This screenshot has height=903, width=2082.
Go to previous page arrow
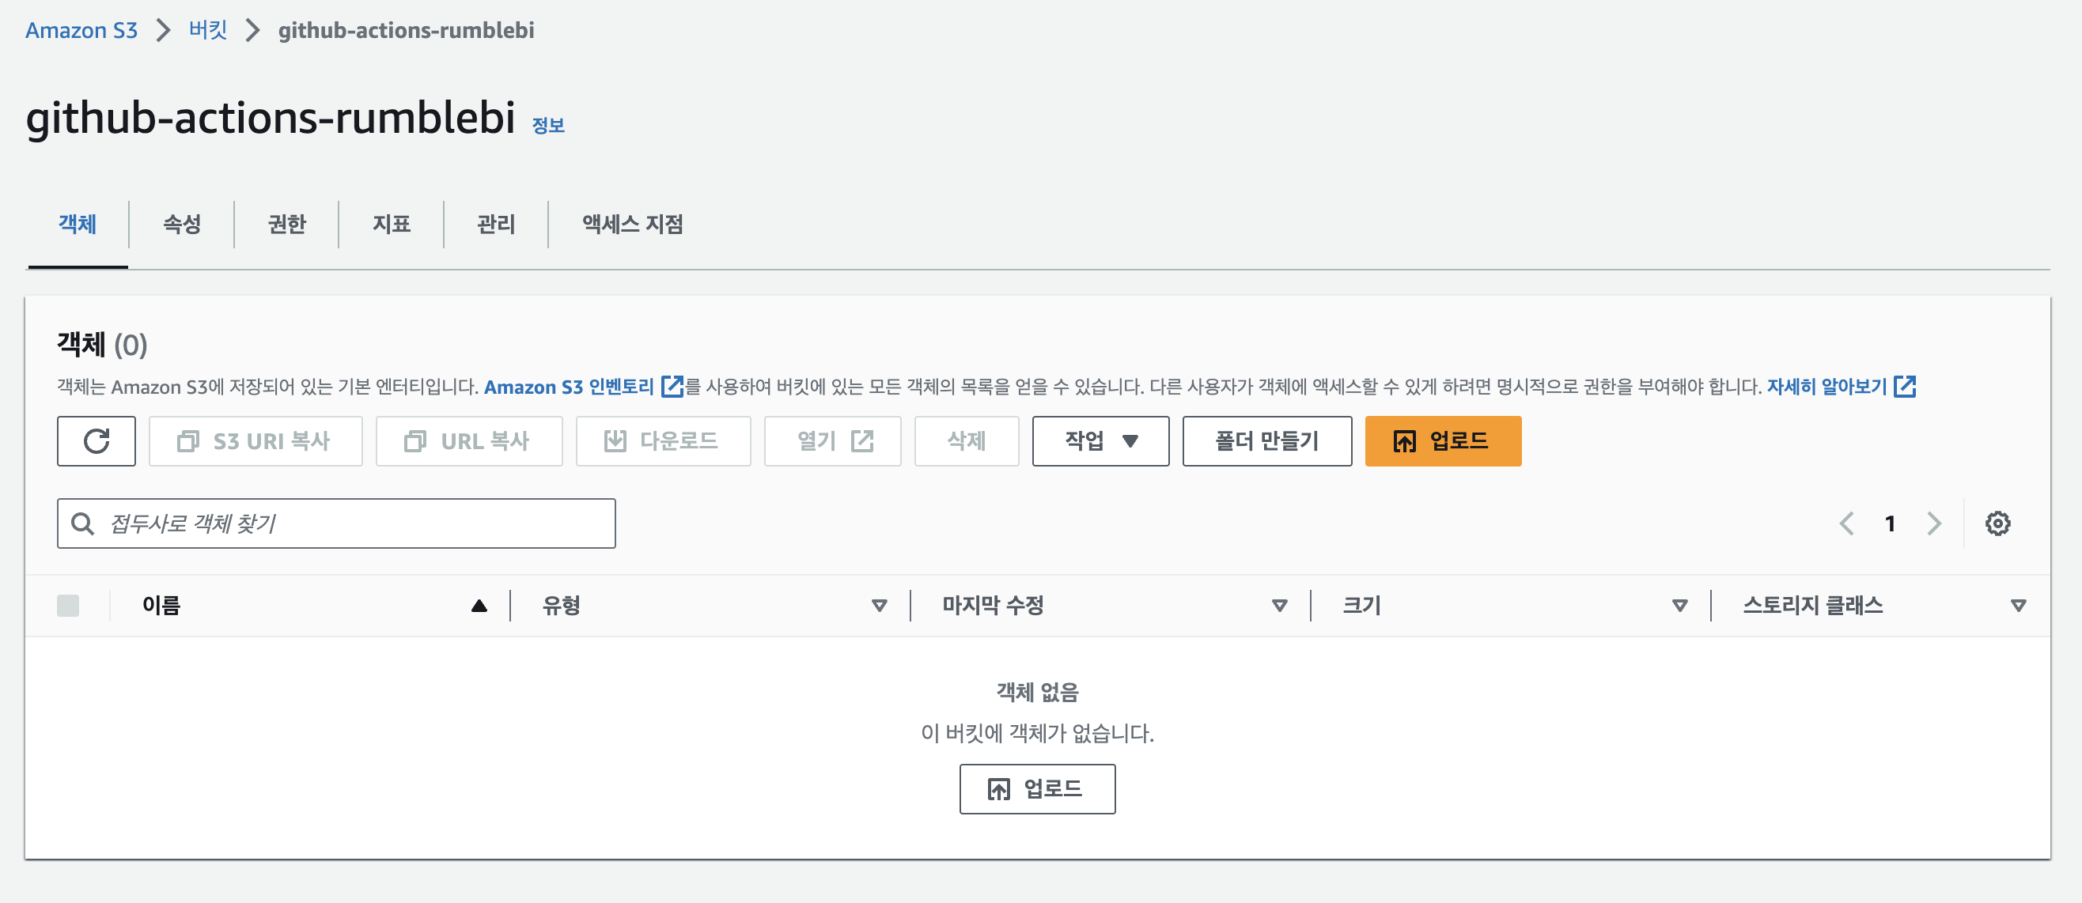coord(1847,523)
